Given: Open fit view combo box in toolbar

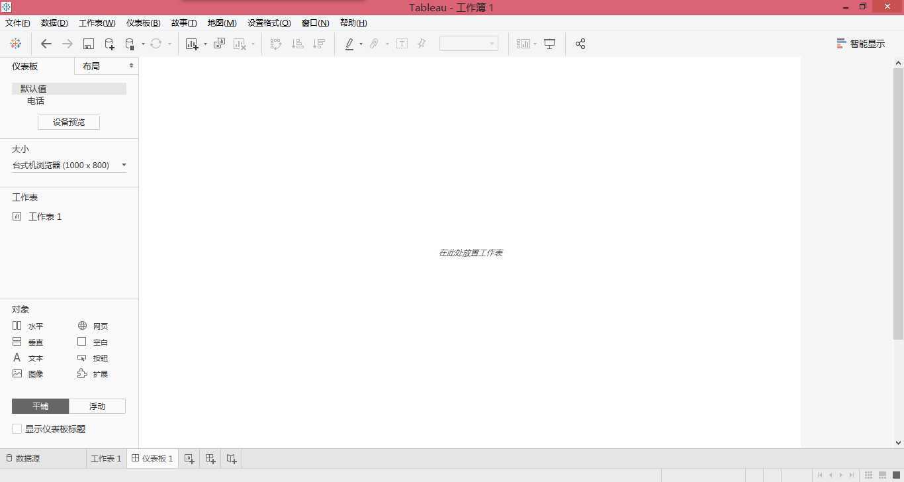Looking at the screenshot, I should (x=469, y=44).
